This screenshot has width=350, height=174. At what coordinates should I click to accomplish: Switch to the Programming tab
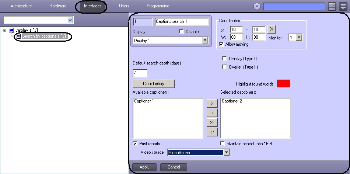click(x=158, y=6)
